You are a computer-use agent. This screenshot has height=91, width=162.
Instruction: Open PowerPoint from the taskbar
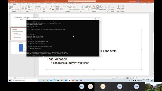point(73,80)
